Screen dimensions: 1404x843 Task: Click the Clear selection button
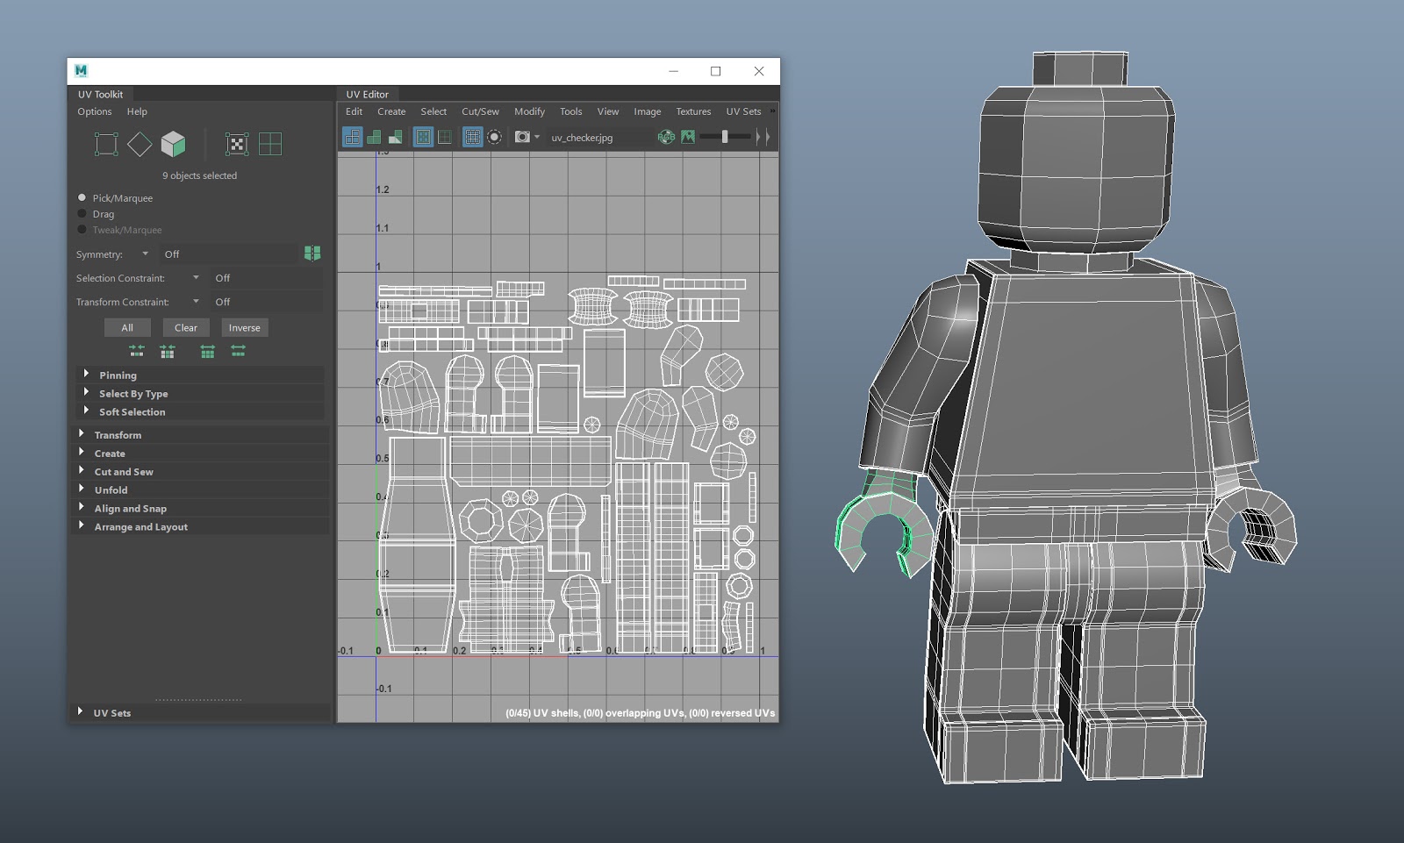click(x=186, y=327)
